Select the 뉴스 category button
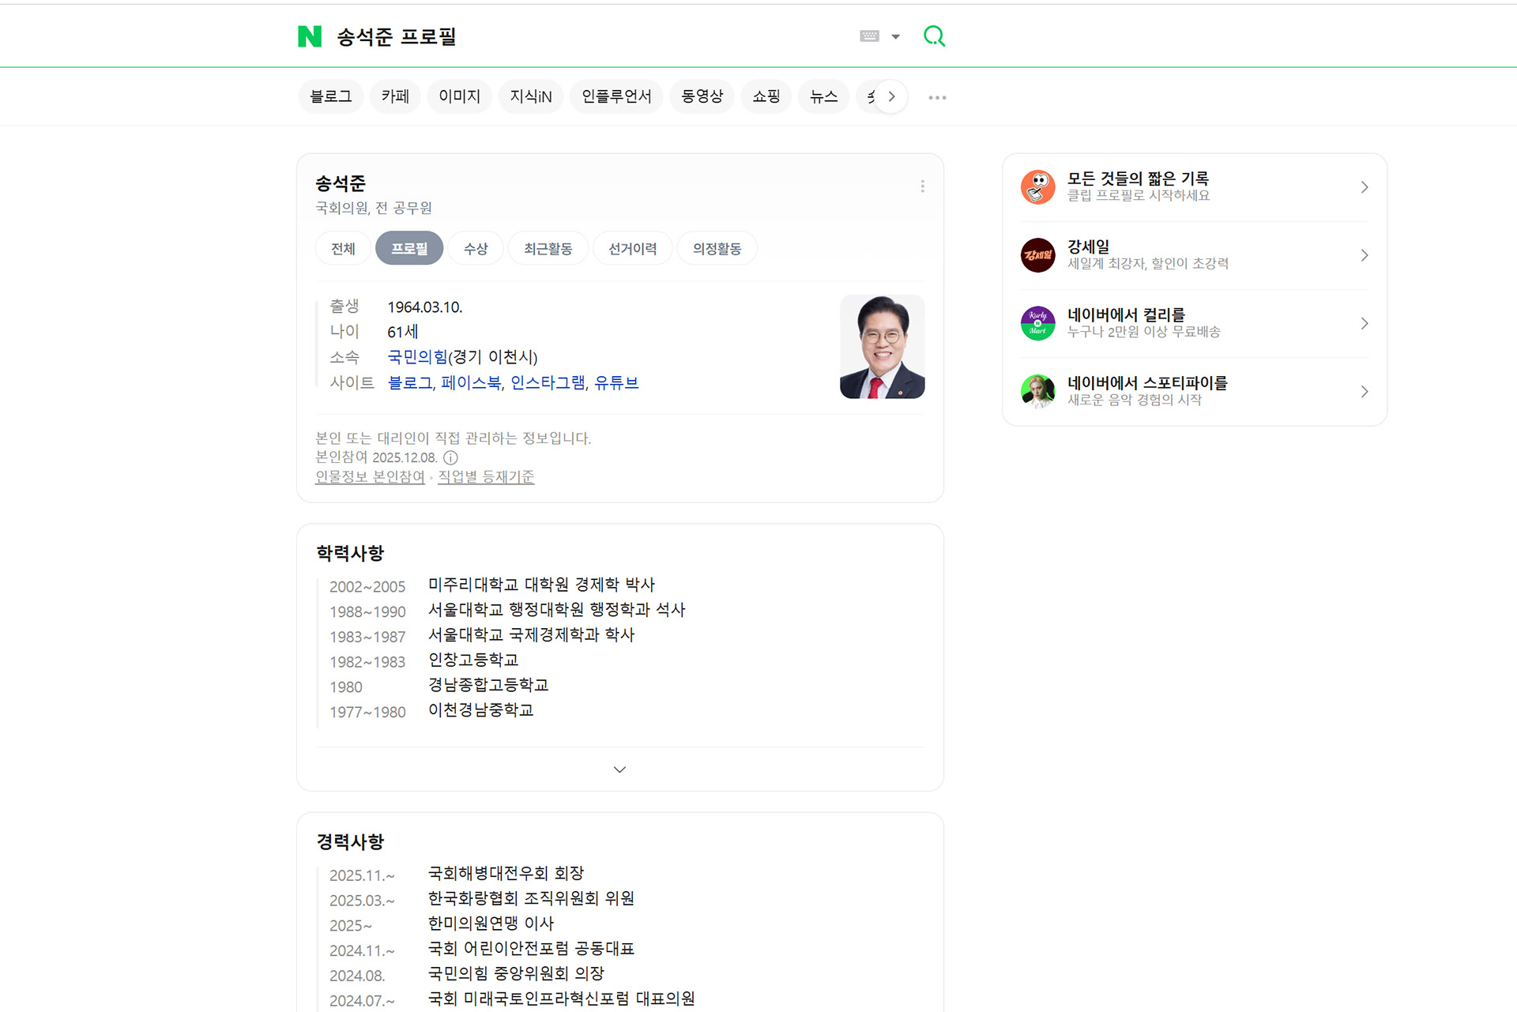Image resolution: width=1517 pixels, height=1012 pixels. [x=823, y=96]
